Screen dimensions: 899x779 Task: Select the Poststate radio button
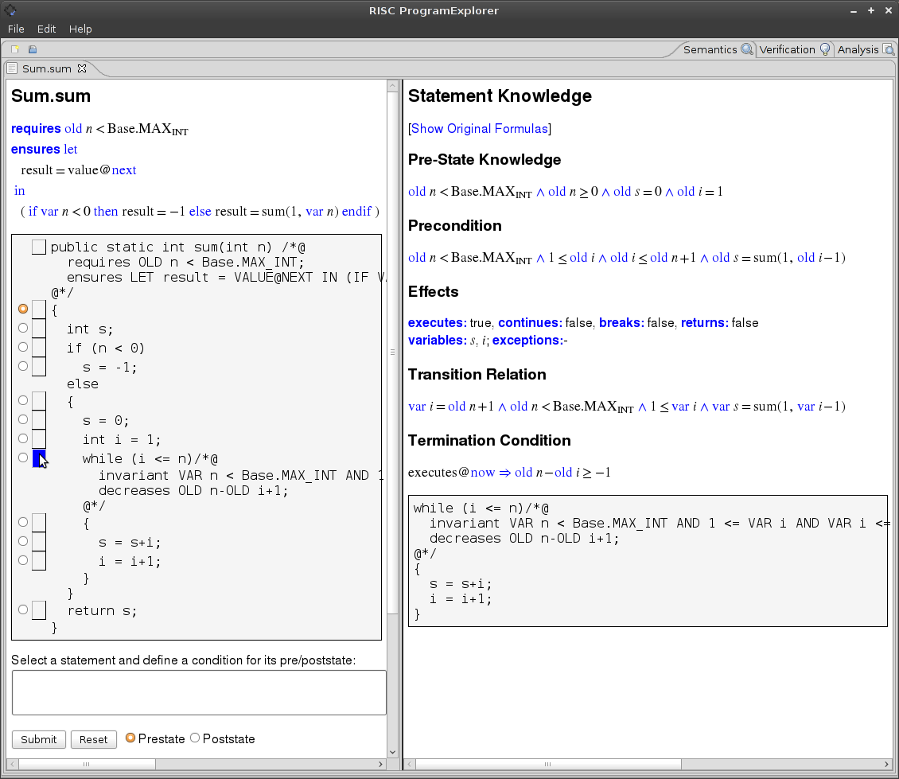[195, 738]
